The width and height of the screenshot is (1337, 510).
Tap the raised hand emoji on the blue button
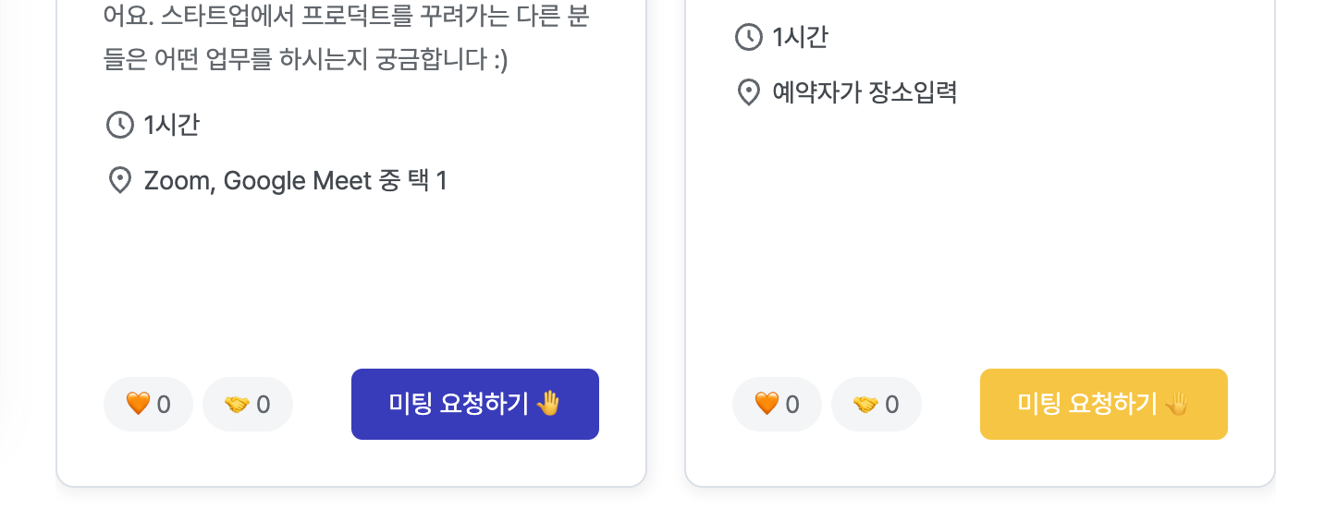tap(548, 404)
